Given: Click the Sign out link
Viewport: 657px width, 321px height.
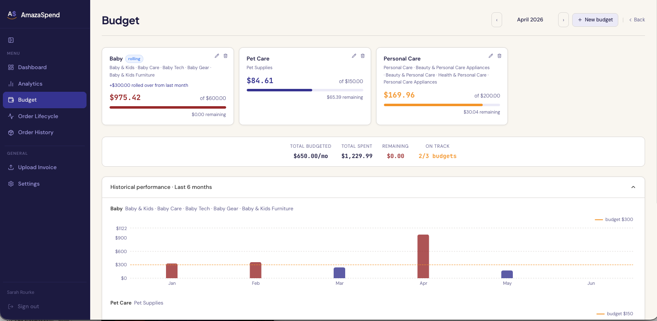Looking at the screenshot, I should [x=23, y=307].
